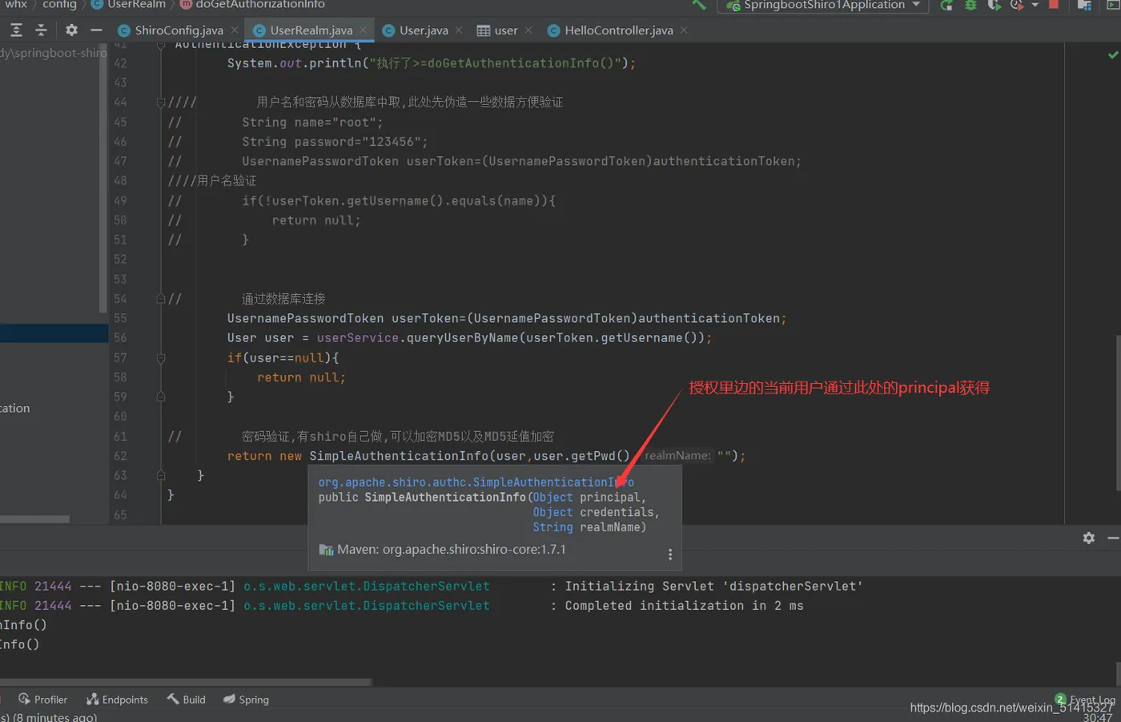Open the Build tool window
This screenshot has height=722, width=1121.
click(187, 700)
